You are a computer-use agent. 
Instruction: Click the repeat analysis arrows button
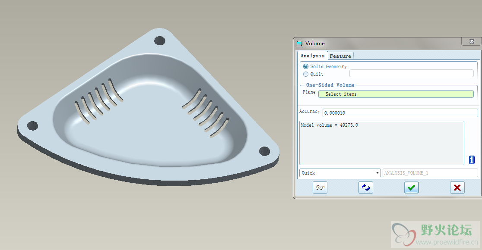pyautogui.click(x=366, y=187)
